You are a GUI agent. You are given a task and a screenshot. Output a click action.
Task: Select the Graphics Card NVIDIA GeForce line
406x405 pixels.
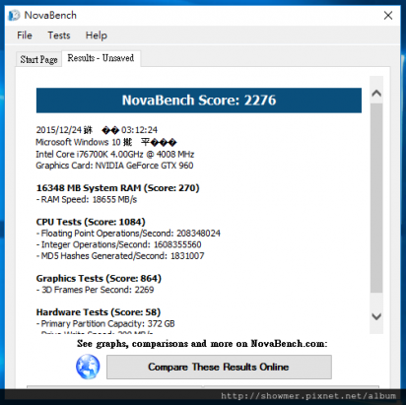[x=114, y=166]
